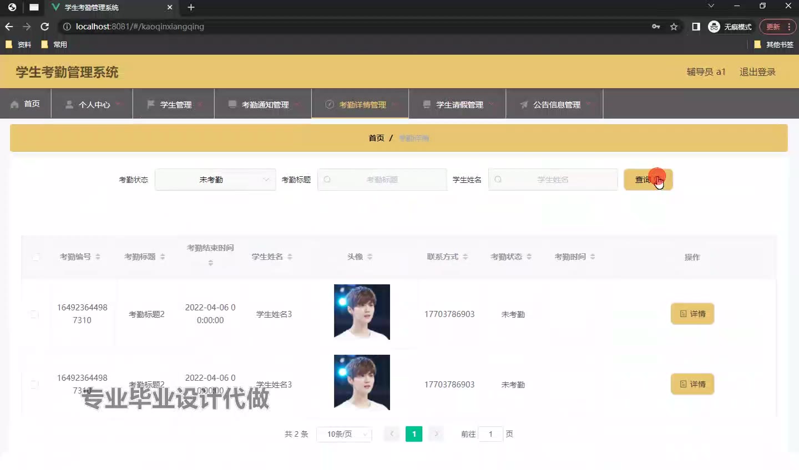Image resolution: width=799 pixels, height=470 pixels.
Task: Click the 无痕模式 label
Action: coord(738,27)
